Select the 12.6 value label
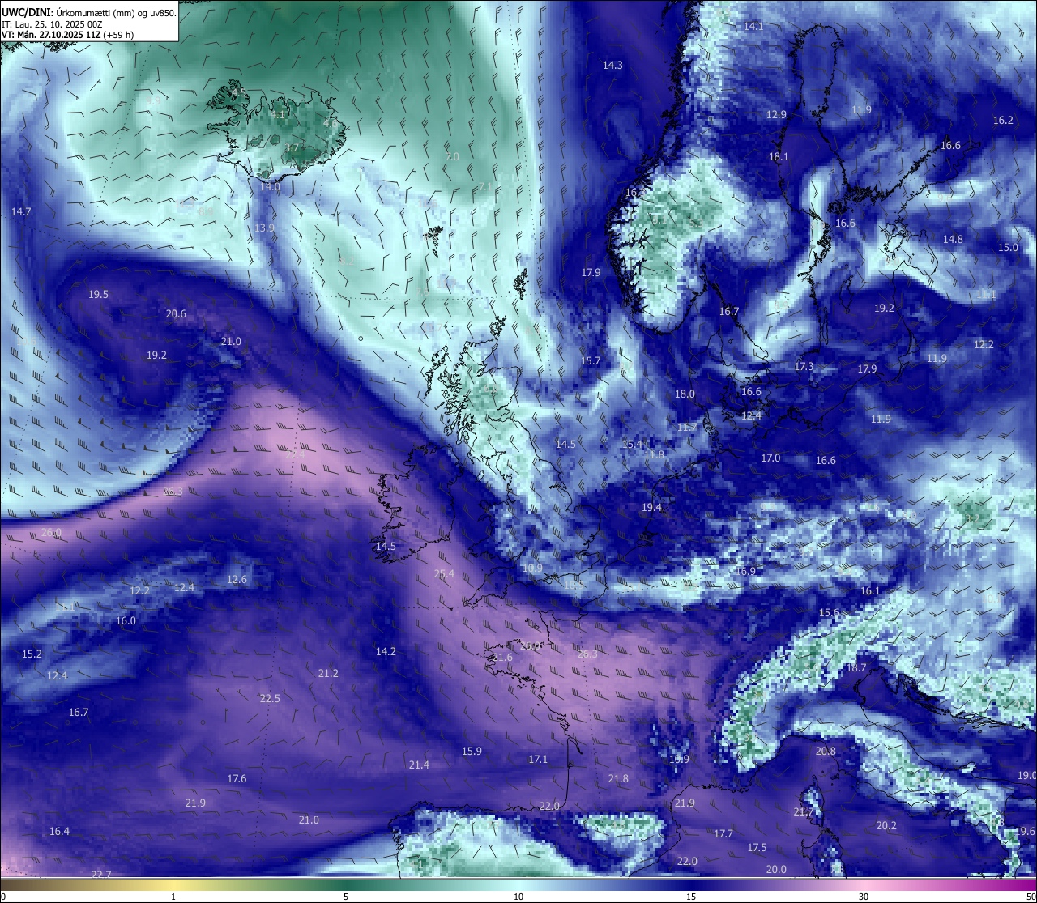The image size is (1037, 903). [237, 580]
